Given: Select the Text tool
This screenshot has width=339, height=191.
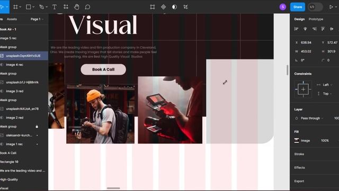Looking at the screenshot, I should pyautogui.click(x=55, y=7).
